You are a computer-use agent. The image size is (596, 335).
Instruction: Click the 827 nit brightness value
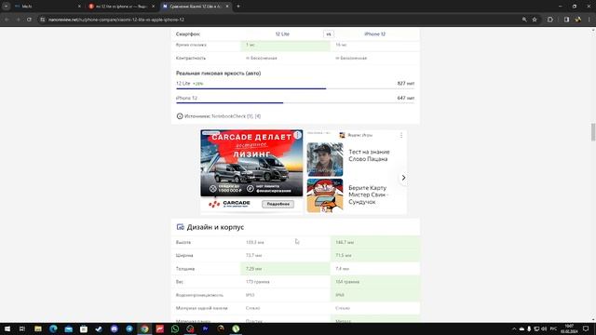pyautogui.click(x=406, y=83)
